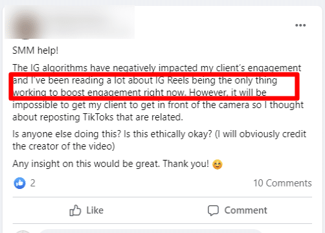Click the Comment text label
This screenshot has height=233, width=325.
click(245, 210)
